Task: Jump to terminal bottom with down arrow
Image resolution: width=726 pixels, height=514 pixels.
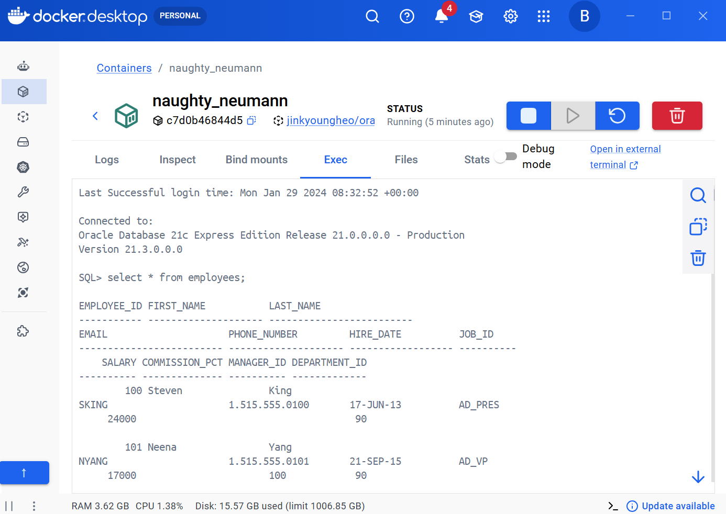Action: pyautogui.click(x=698, y=477)
